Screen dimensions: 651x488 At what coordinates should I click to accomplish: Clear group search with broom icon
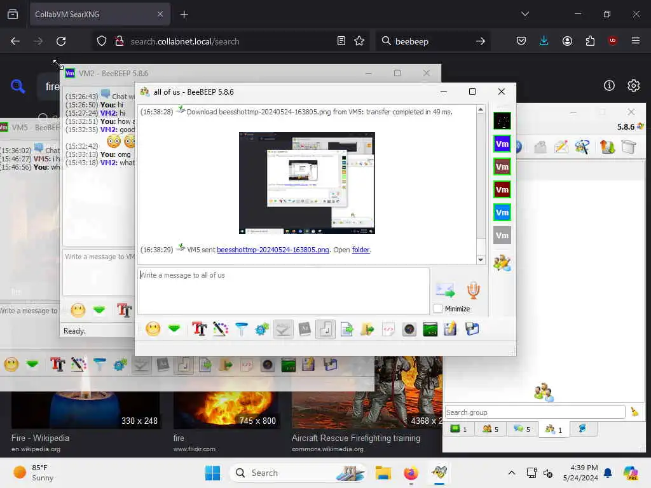(634, 412)
